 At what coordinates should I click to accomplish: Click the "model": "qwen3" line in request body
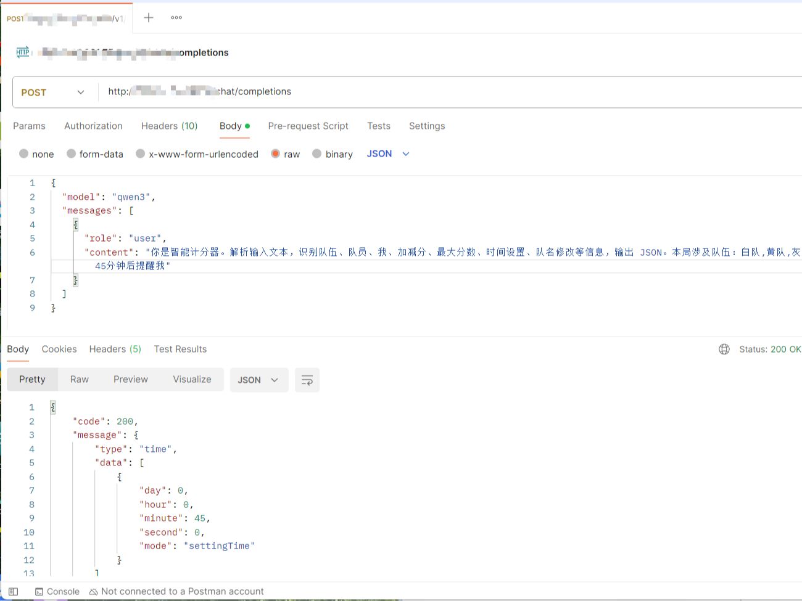109,197
